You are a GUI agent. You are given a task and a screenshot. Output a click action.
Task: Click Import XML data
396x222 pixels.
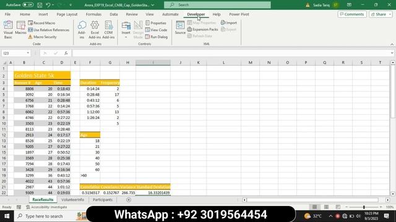[229, 23]
